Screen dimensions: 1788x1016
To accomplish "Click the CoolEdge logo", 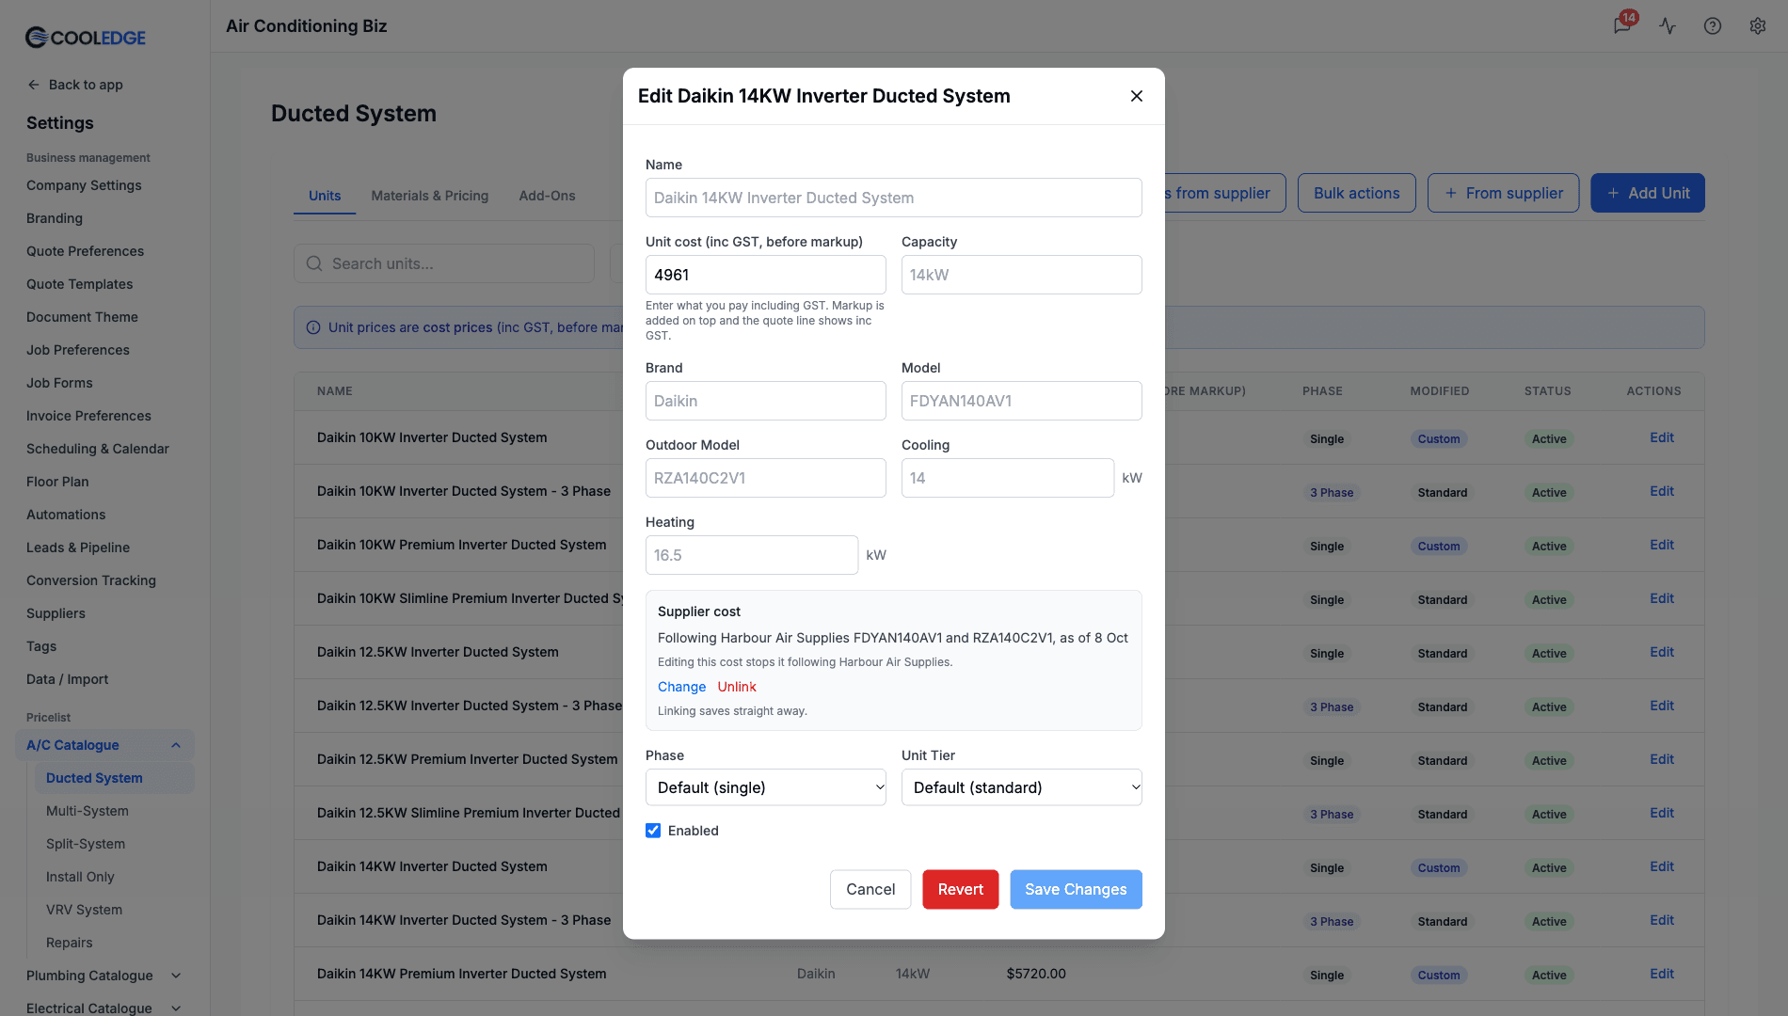I will pyautogui.click(x=86, y=38).
